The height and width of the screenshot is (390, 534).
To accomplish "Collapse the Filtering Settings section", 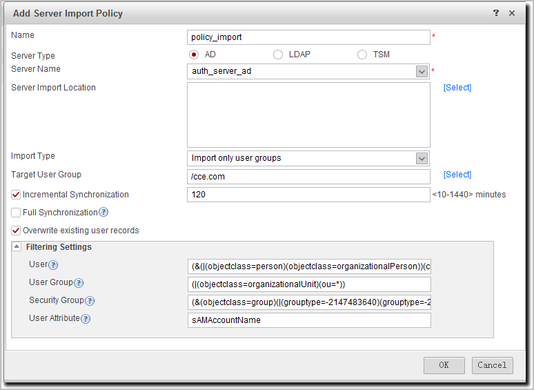I will point(17,246).
